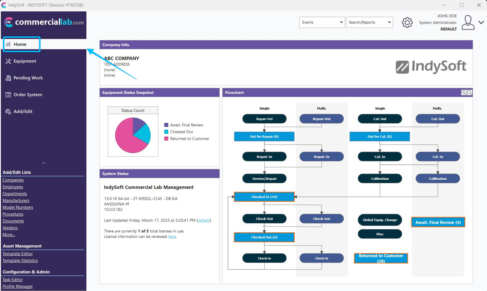
Task: Open the Companies list link
Action: tap(13, 180)
